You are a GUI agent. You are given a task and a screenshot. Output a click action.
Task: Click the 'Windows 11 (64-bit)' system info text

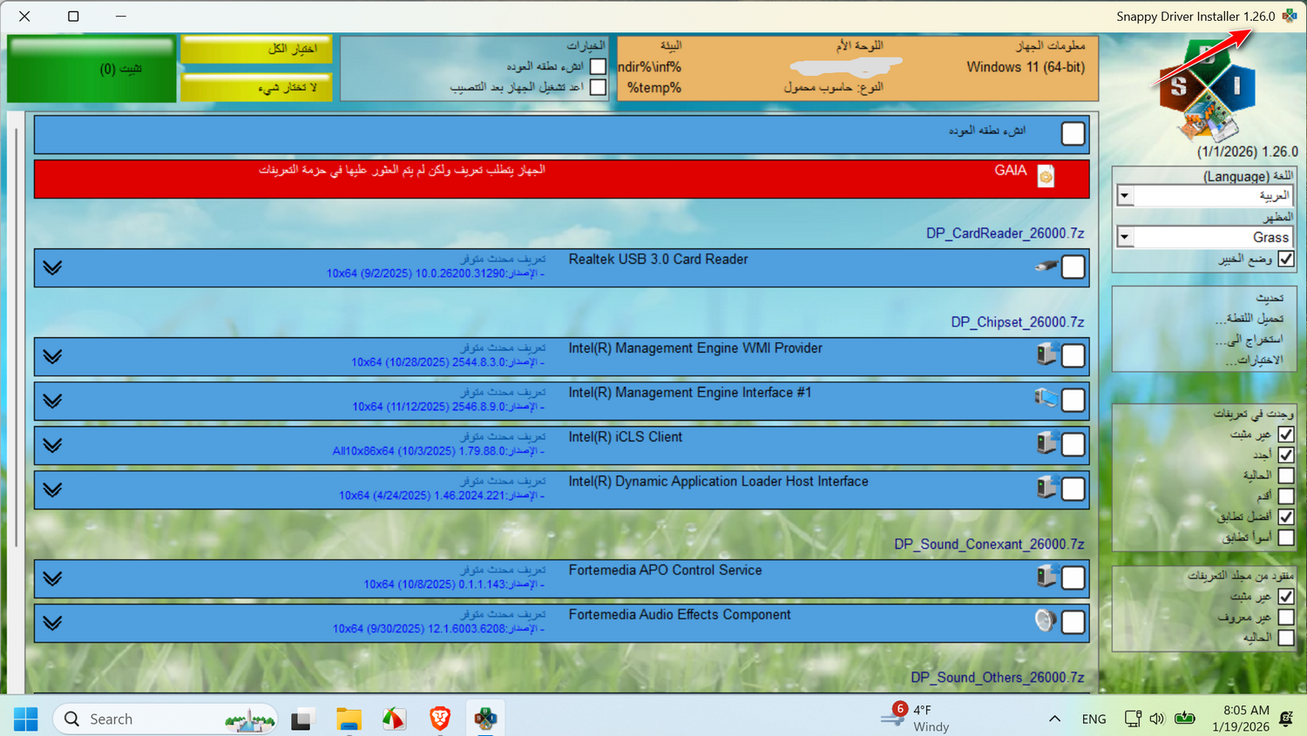[1026, 67]
